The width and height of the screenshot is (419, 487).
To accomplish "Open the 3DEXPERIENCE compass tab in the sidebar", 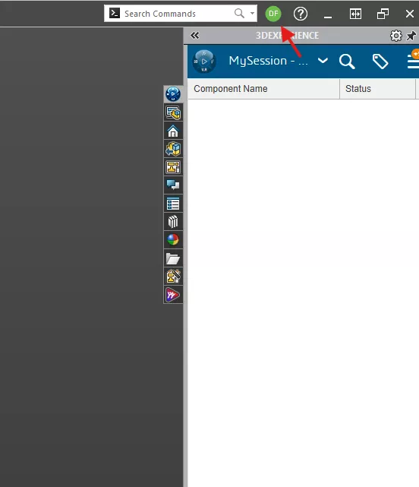I will [x=173, y=94].
